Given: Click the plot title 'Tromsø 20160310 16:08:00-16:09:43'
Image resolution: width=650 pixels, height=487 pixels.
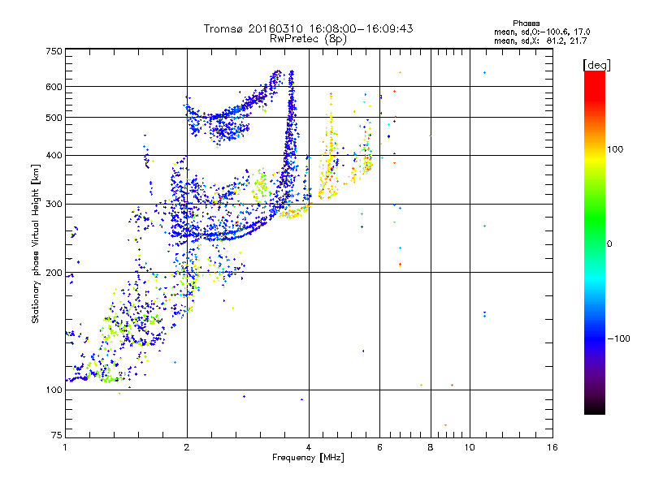Looking at the screenshot, I should click(x=308, y=28).
